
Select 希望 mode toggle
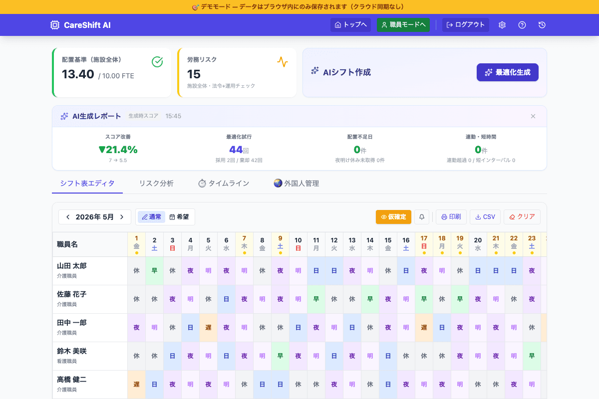tap(179, 217)
